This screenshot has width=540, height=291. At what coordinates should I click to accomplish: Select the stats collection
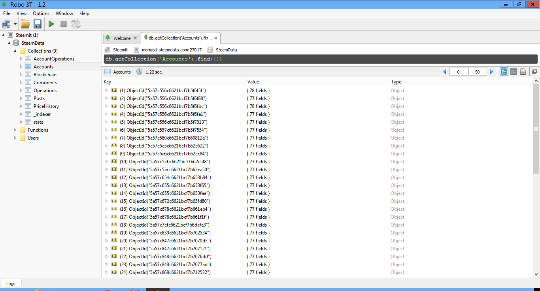[38, 122]
